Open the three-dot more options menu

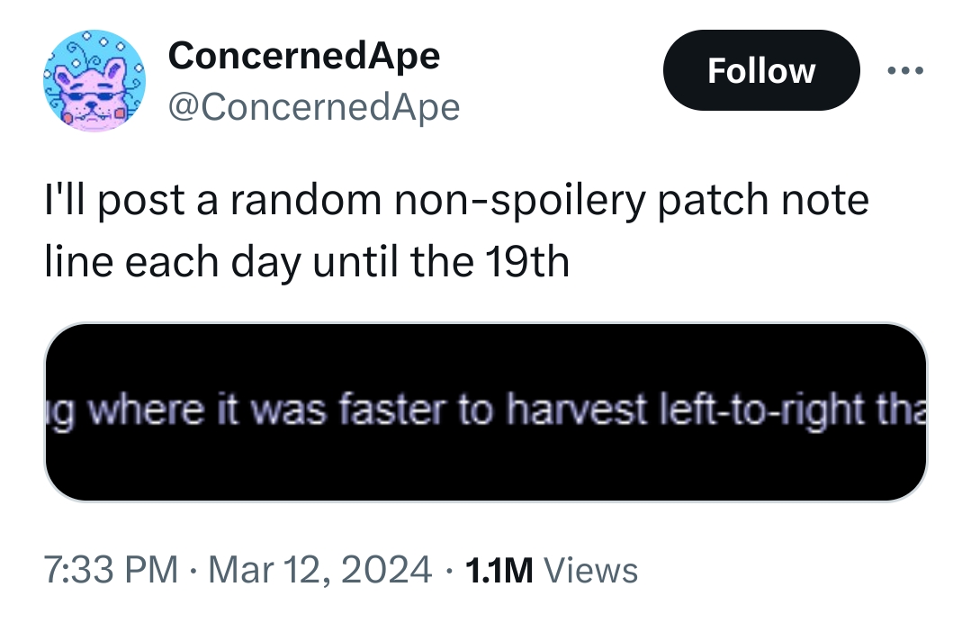[904, 70]
